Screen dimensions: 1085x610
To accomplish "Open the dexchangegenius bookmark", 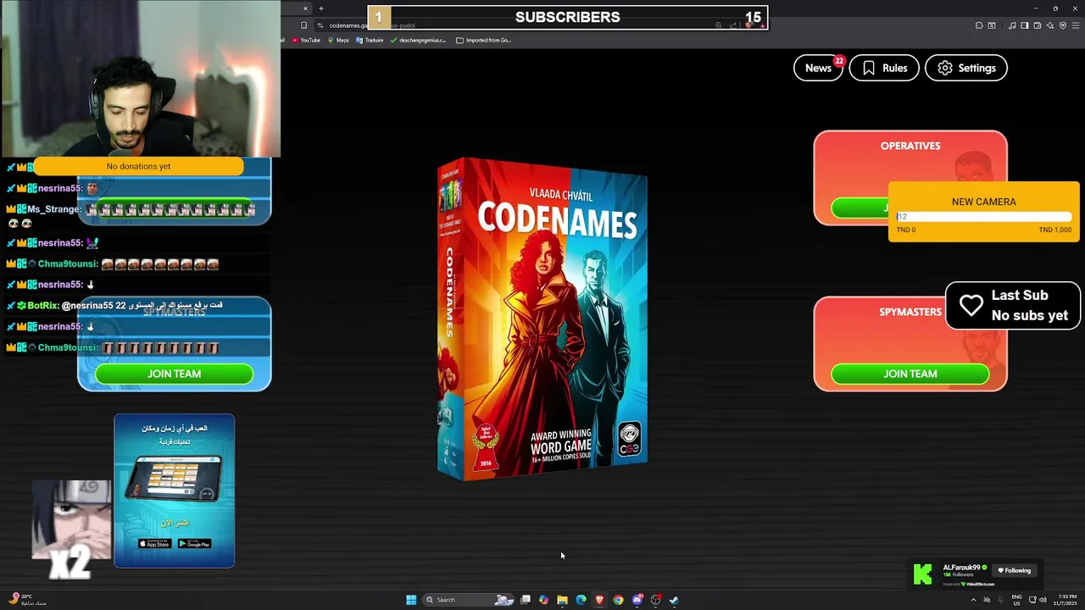I will [418, 40].
